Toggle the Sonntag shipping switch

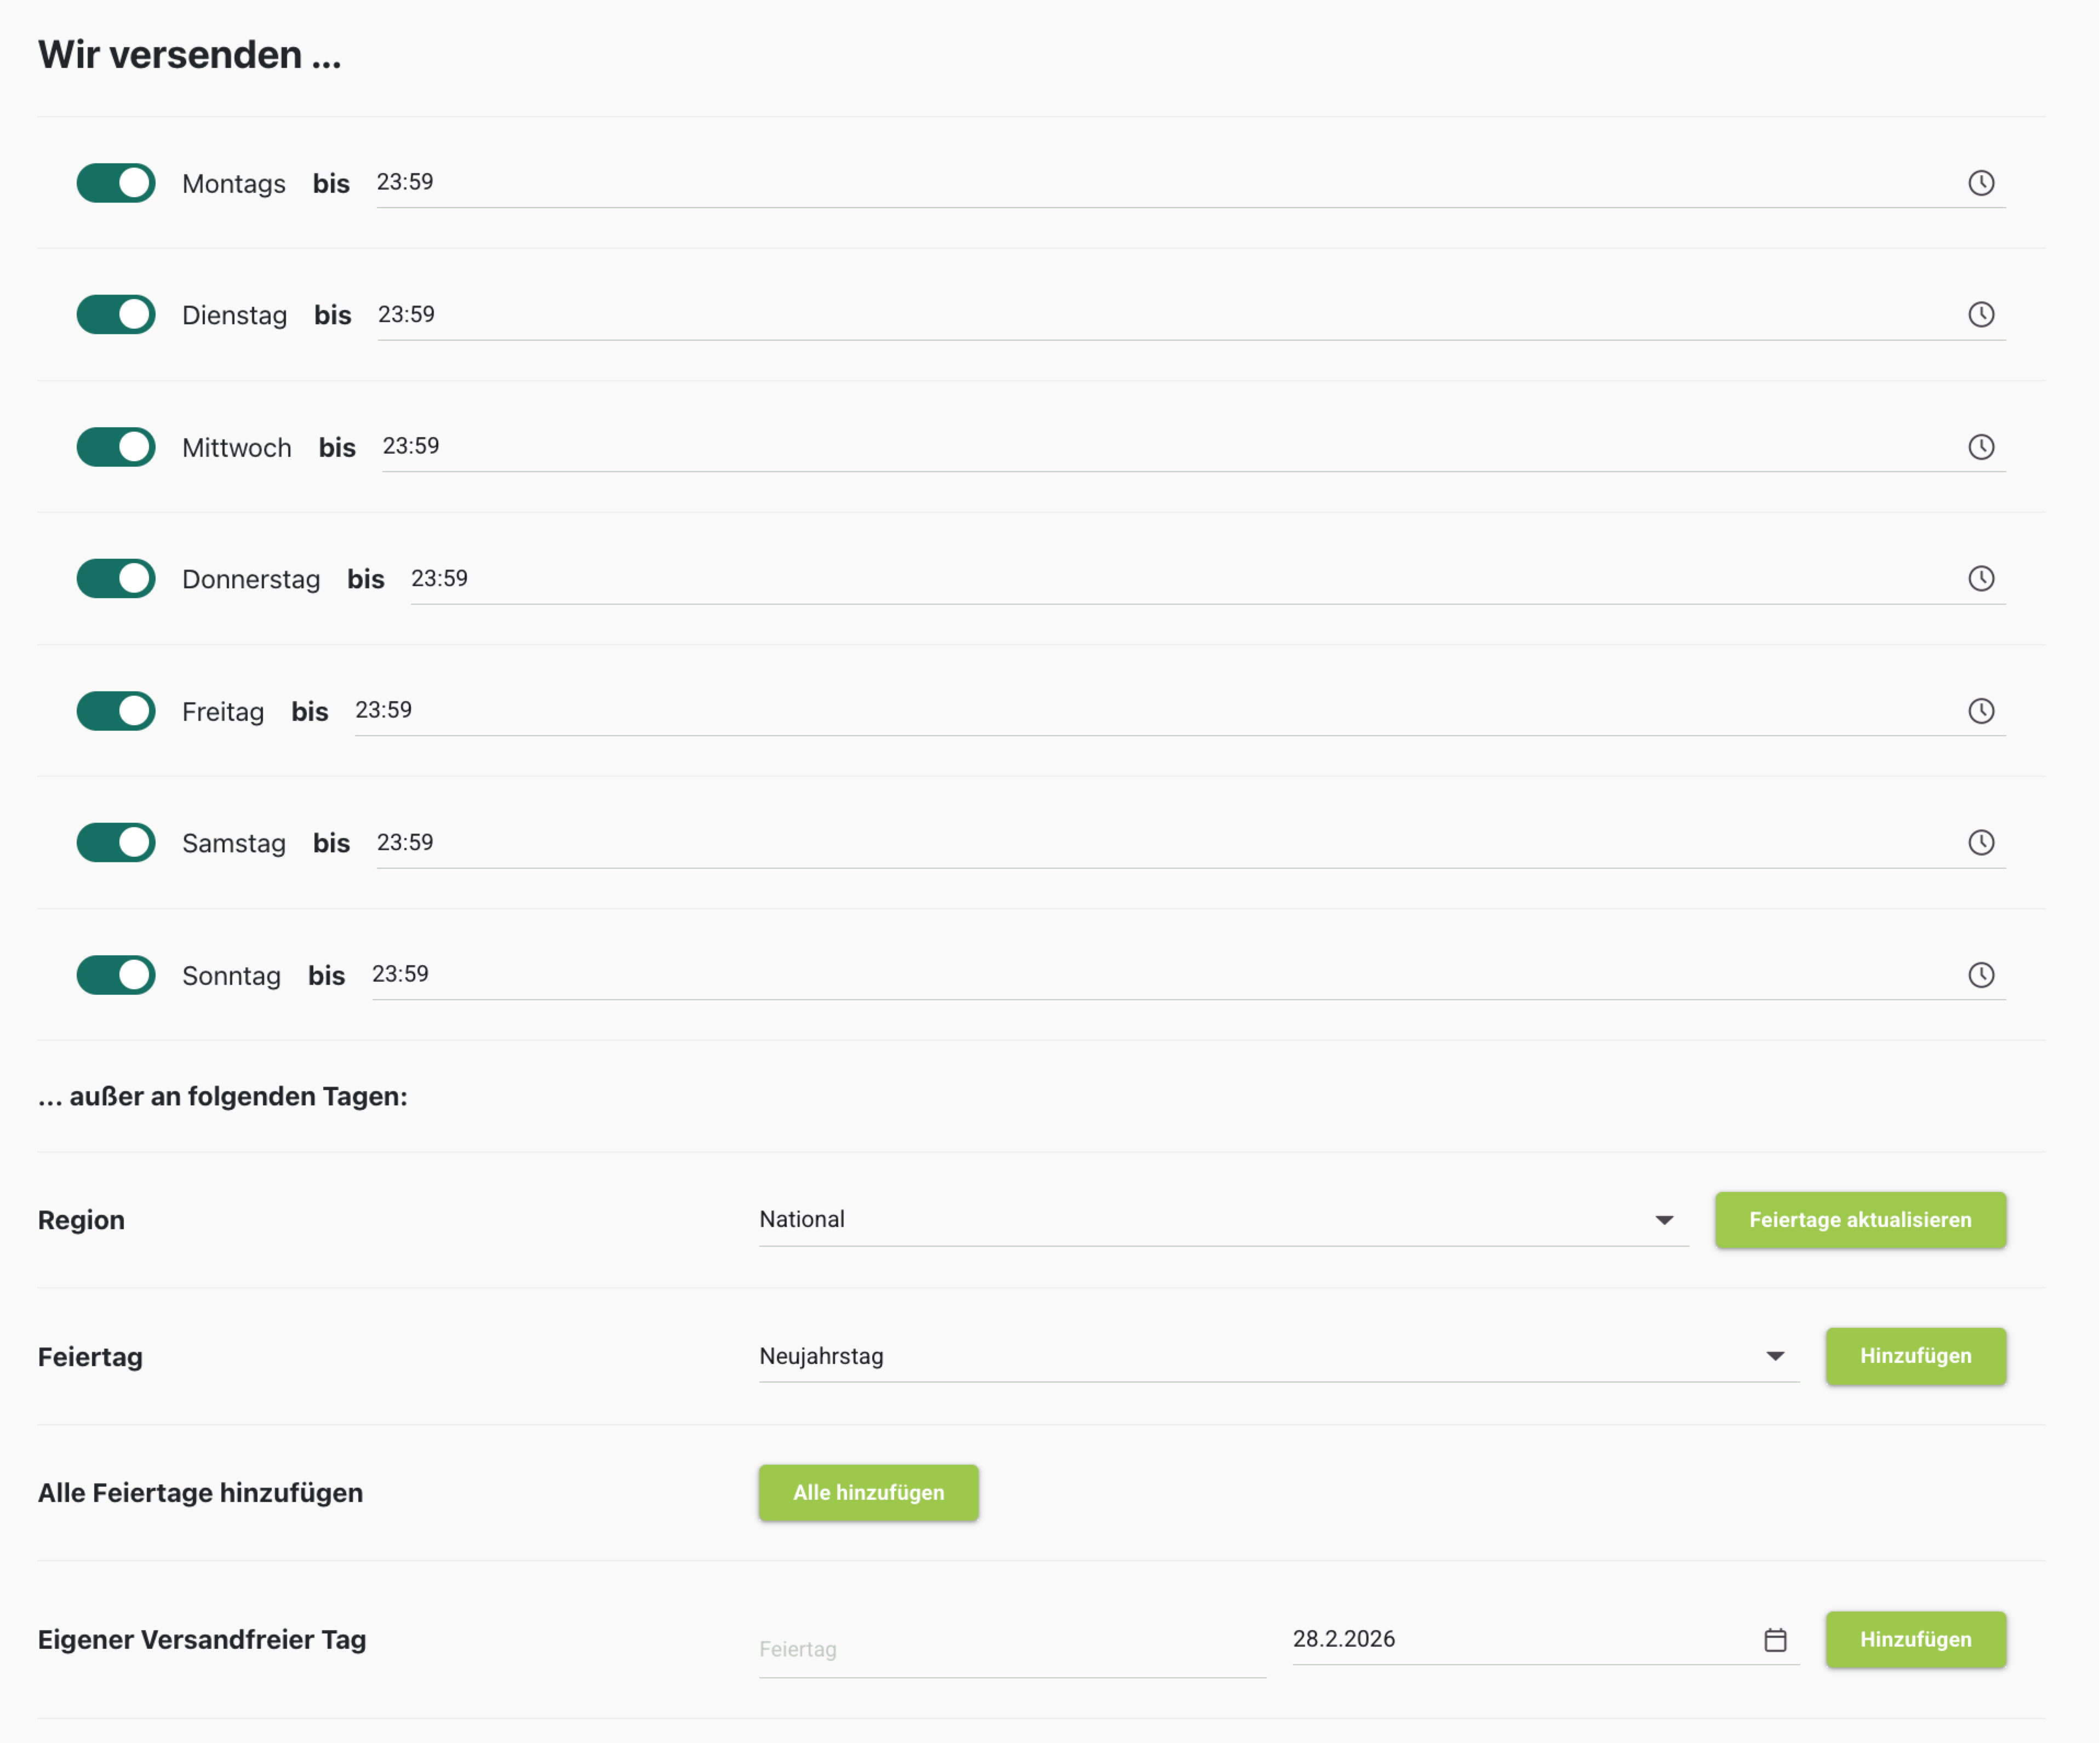click(x=116, y=975)
